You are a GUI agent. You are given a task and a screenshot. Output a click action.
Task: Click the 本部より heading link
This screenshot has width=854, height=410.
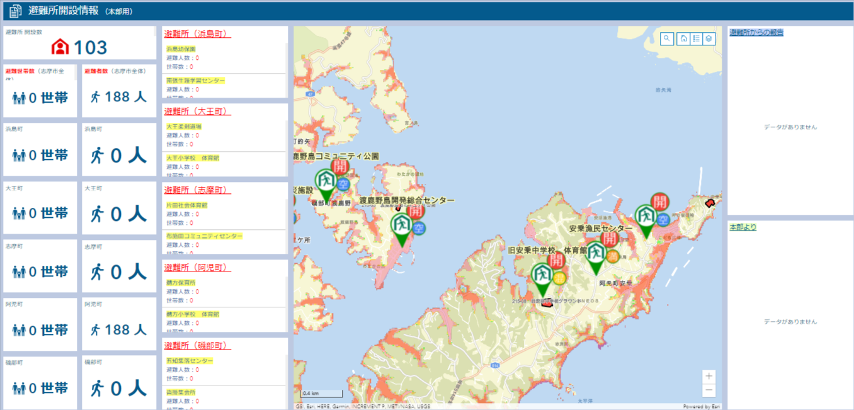pos(743,227)
